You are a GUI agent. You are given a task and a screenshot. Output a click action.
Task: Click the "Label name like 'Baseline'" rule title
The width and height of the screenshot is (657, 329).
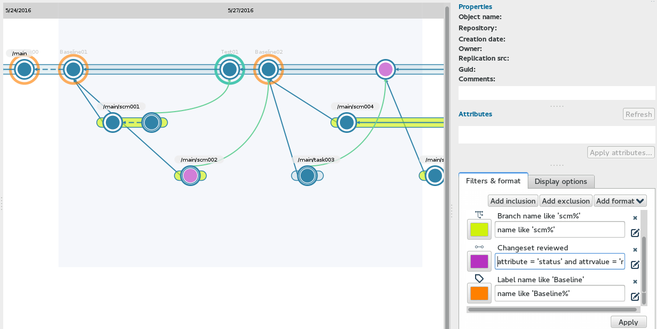(540, 280)
